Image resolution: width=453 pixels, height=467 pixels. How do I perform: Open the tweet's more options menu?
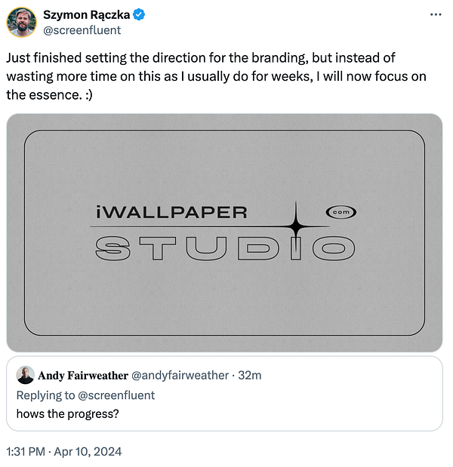[435, 14]
